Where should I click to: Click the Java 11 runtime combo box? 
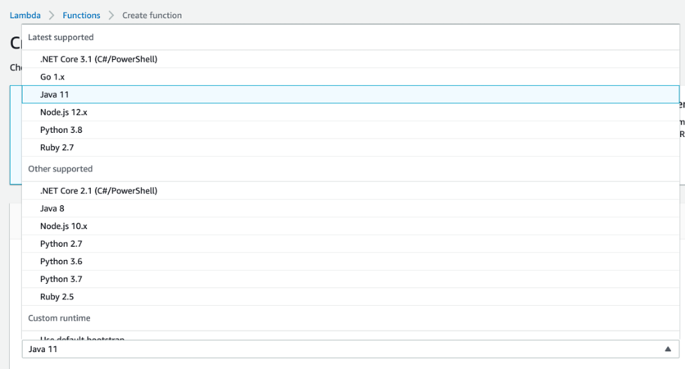tap(338, 349)
